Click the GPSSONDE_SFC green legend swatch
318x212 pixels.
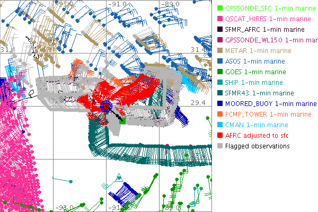click(220, 8)
